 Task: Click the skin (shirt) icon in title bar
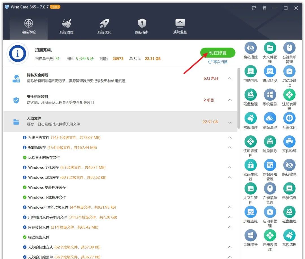tap(254, 8)
